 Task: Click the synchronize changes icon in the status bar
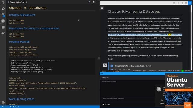click(11, 107)
